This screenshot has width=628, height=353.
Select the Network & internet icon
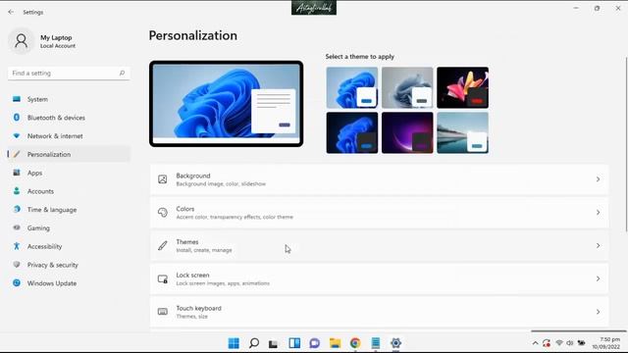[x=17, y=135]
